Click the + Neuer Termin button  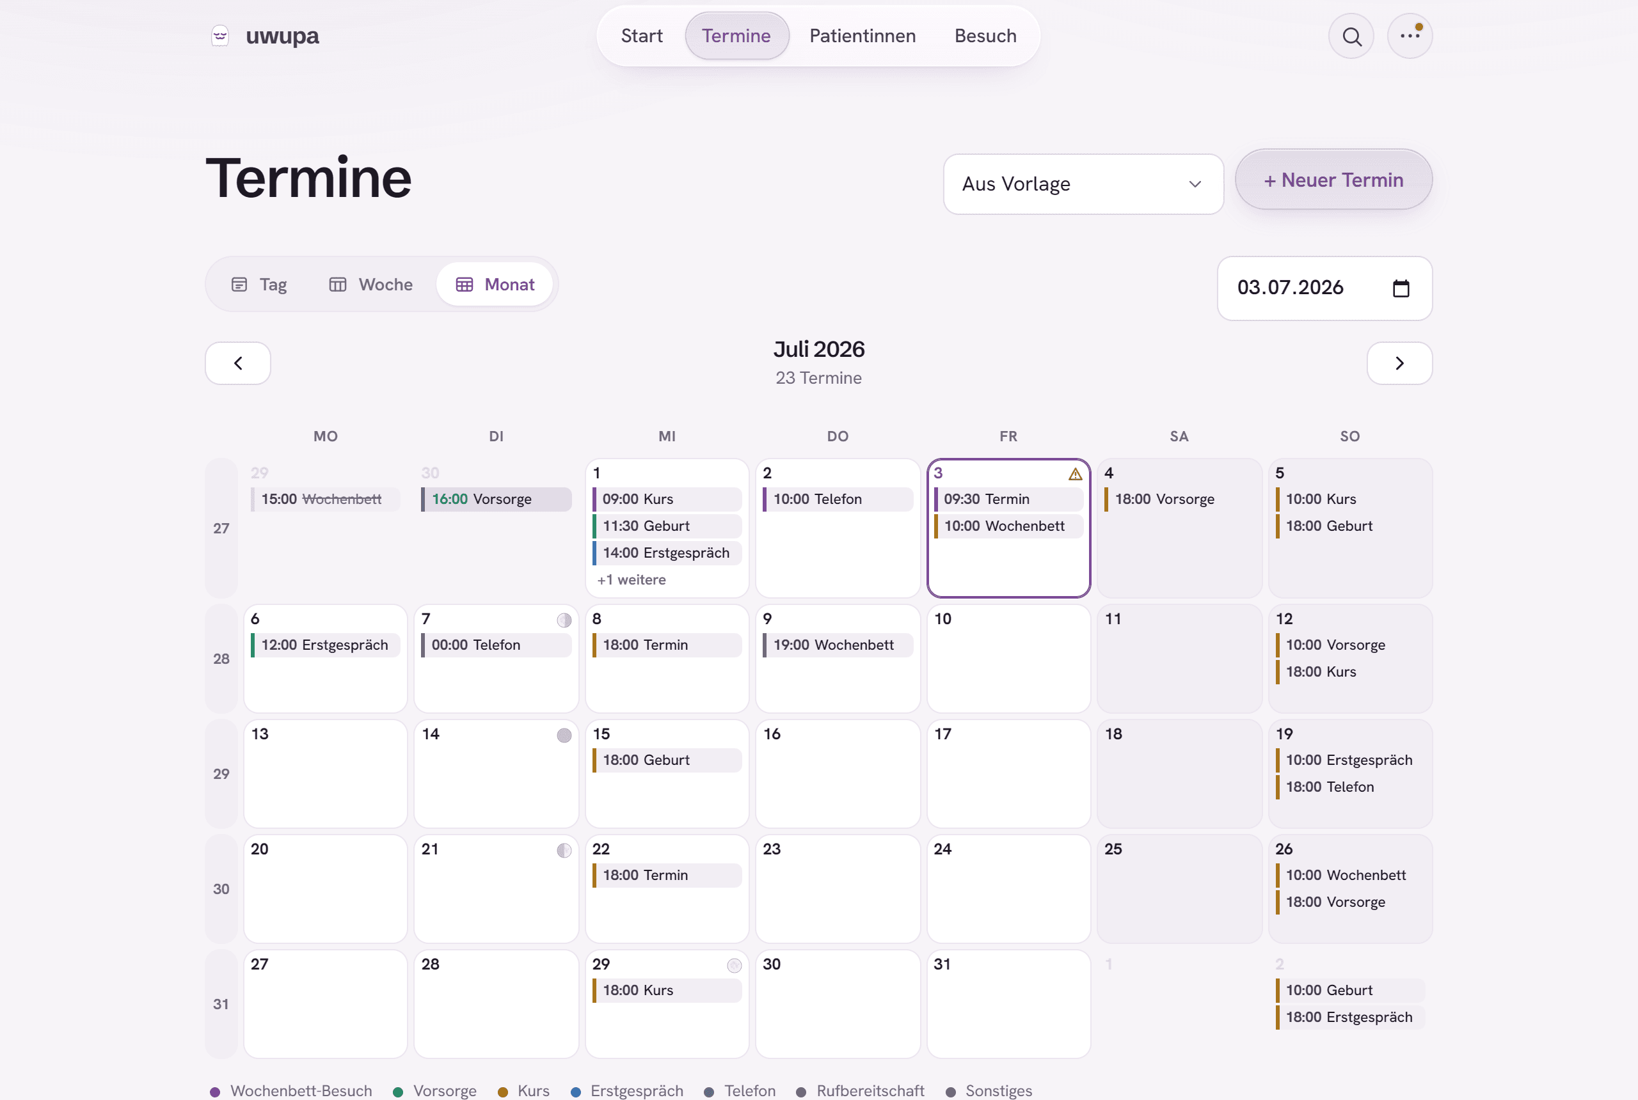(1333, 180)
